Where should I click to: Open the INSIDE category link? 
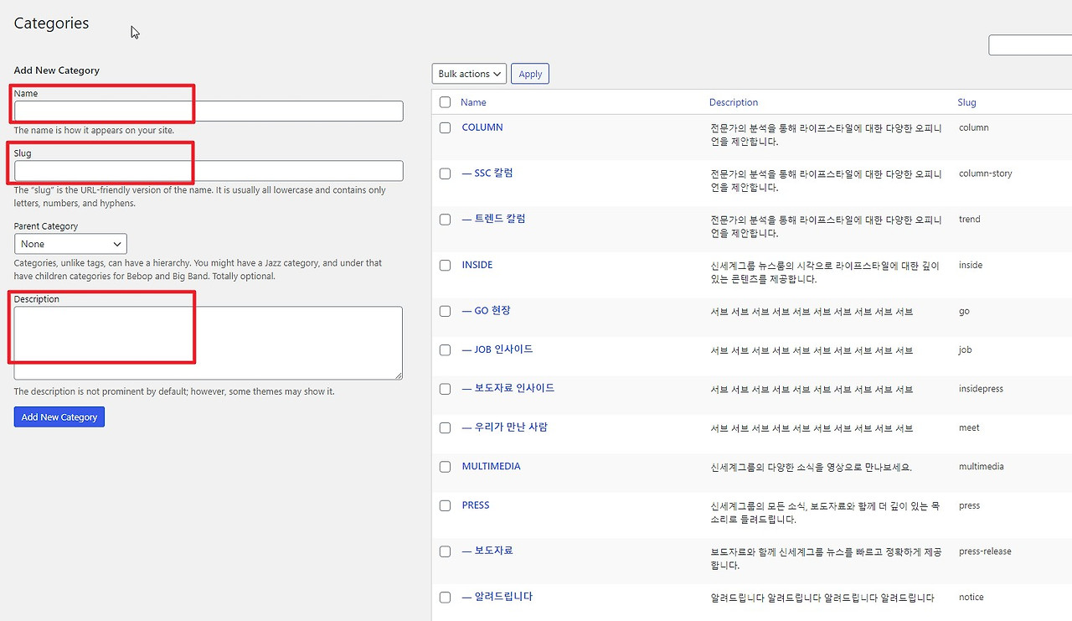tap(477, 265)
